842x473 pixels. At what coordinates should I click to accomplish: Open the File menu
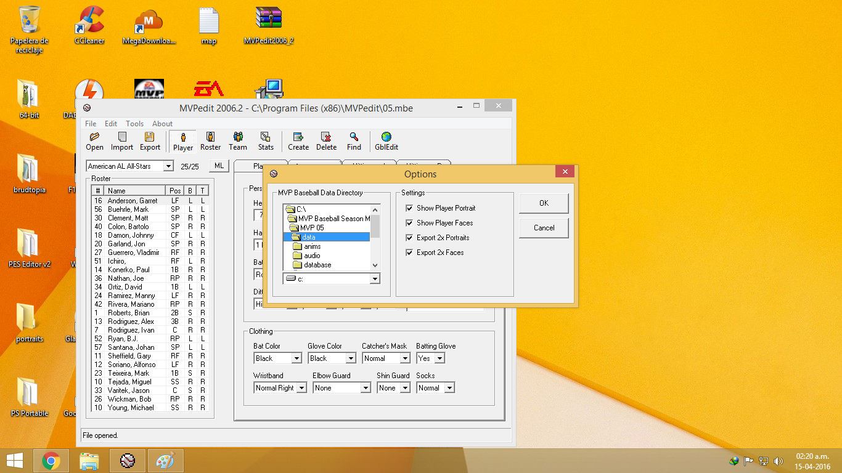click(91, 124)
